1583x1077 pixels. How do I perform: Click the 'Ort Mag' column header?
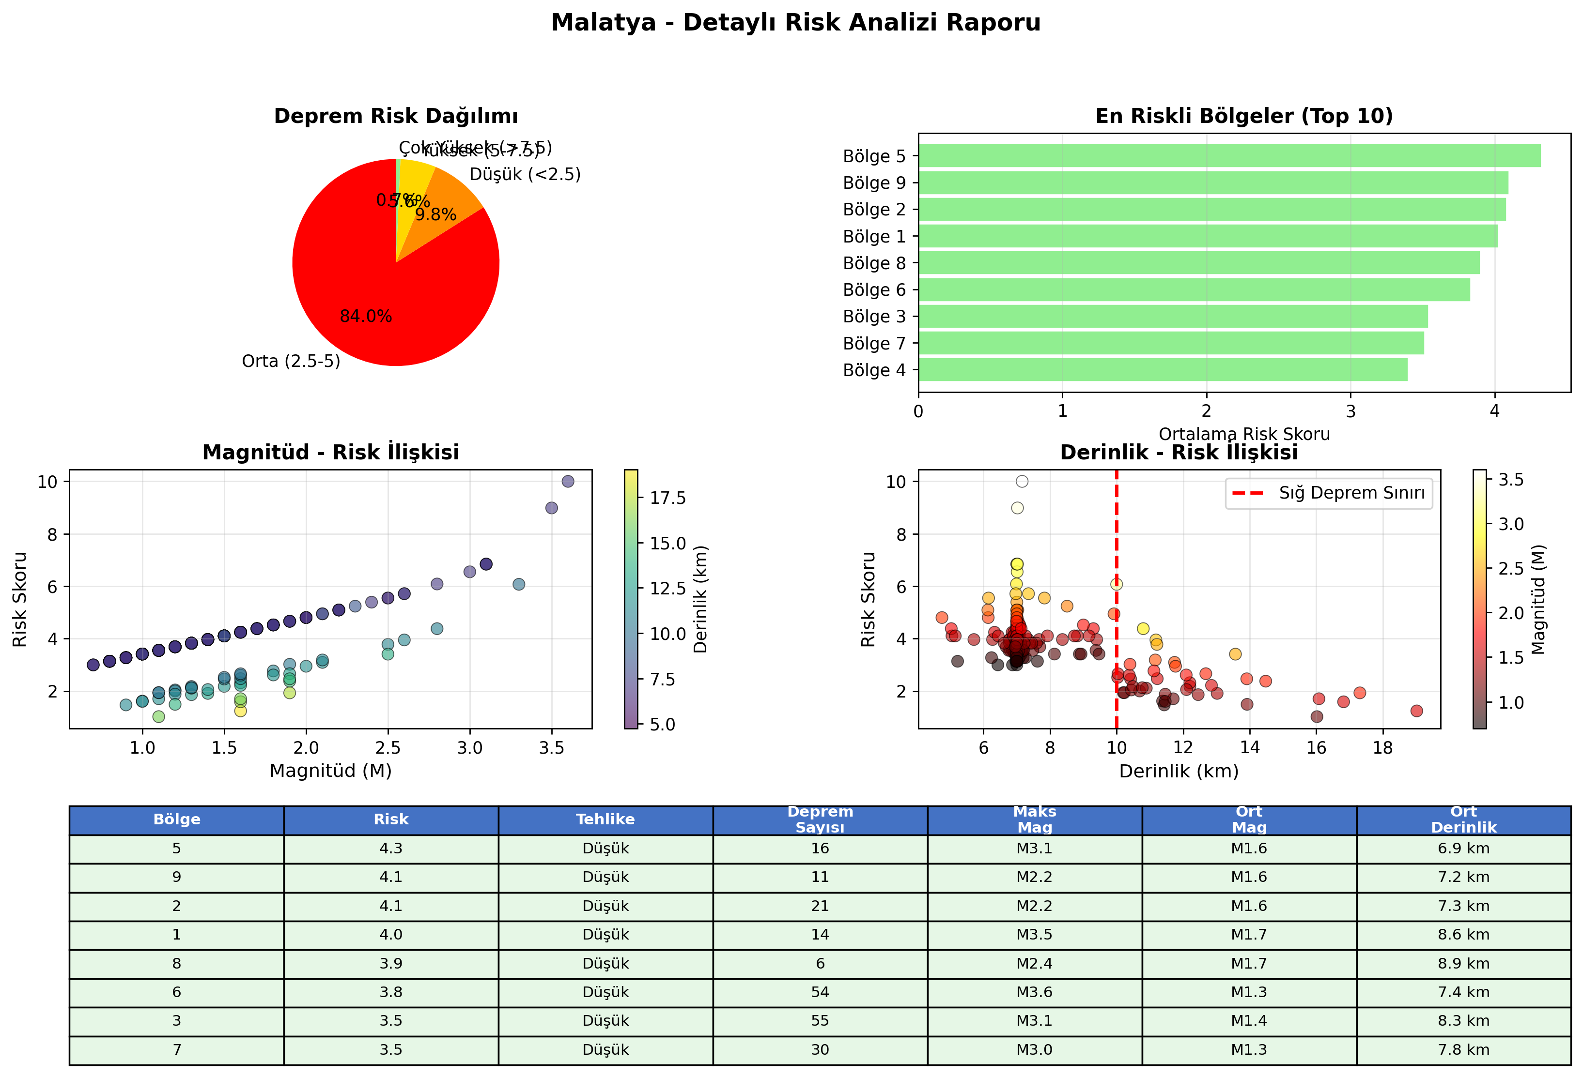[1249, 819]
